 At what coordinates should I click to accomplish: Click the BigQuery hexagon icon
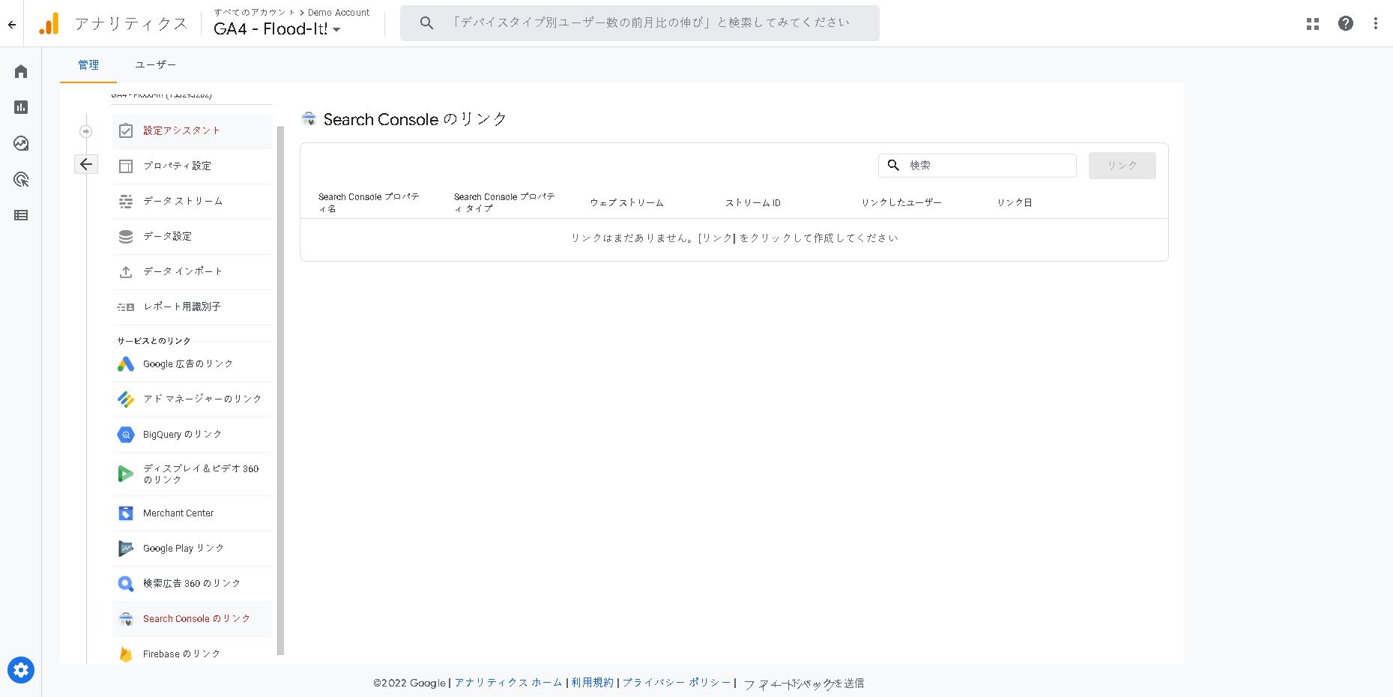point(126,435)
